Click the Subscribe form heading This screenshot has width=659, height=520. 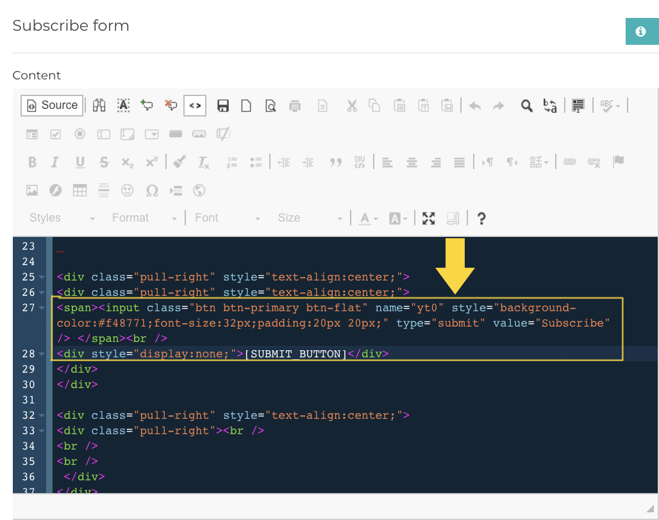pos(71,26)
